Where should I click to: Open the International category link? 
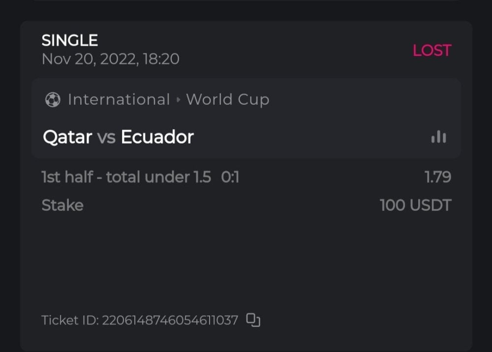pos(119,100)
